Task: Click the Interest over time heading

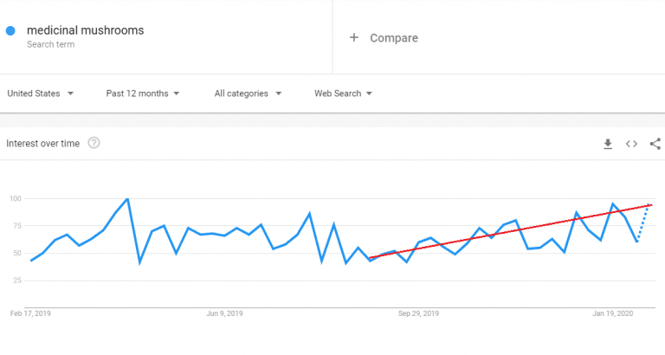Action: click(42, 144)
